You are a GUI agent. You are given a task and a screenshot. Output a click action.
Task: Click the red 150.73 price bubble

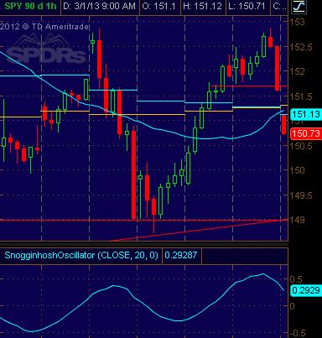coord(306,133)
